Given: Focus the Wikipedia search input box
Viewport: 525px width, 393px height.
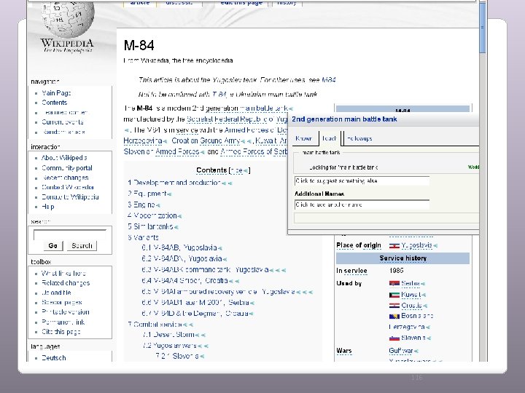Looking at the screenshot, I should click(x=70, y=234).
